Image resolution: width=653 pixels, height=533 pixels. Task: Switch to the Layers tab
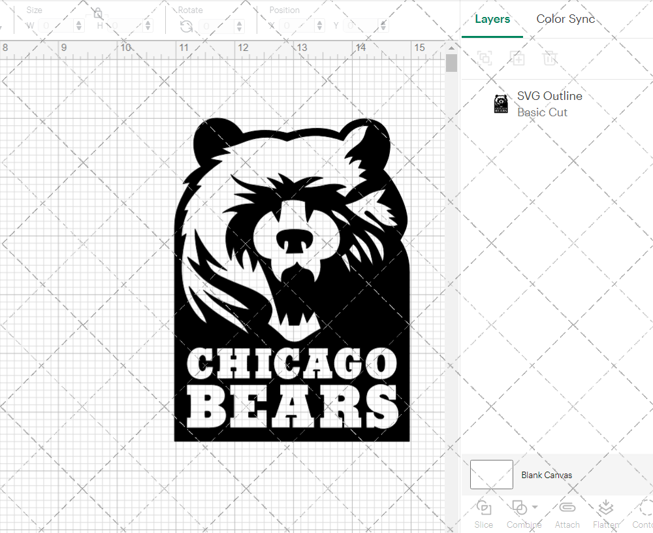click(x=492, y=19)
